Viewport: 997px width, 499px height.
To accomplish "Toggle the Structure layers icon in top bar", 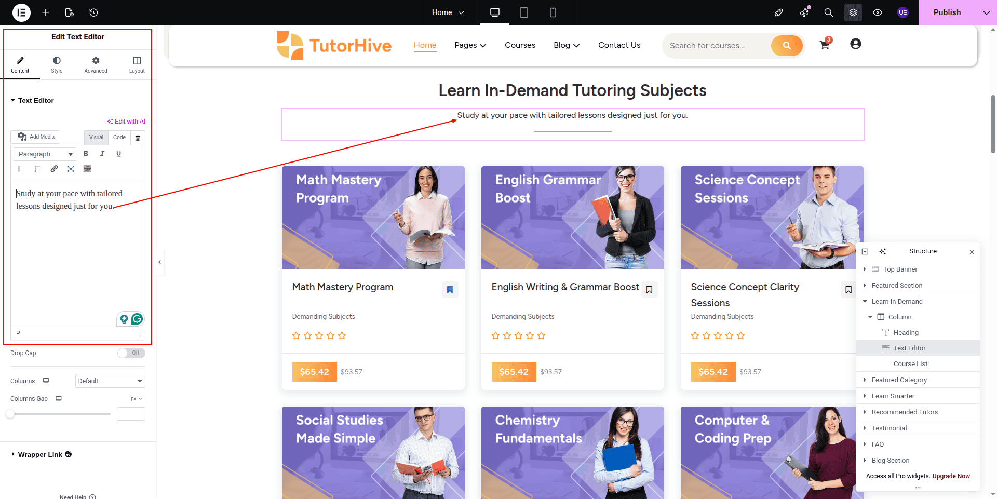I will pyautogui.click(x=853, y=12).
